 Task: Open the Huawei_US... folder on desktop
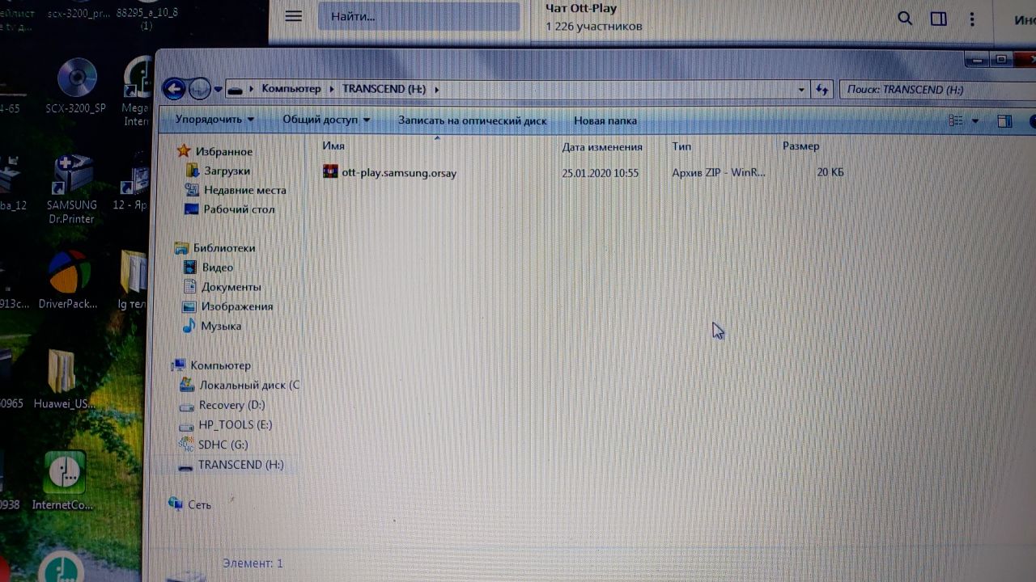pyautogui.click(x=63, y=379)
